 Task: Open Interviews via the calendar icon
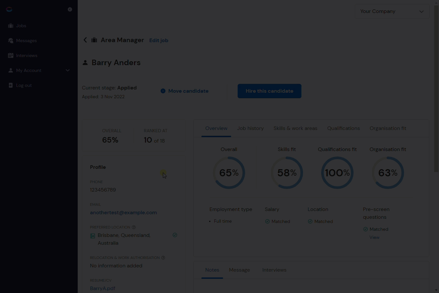[11, 55]
